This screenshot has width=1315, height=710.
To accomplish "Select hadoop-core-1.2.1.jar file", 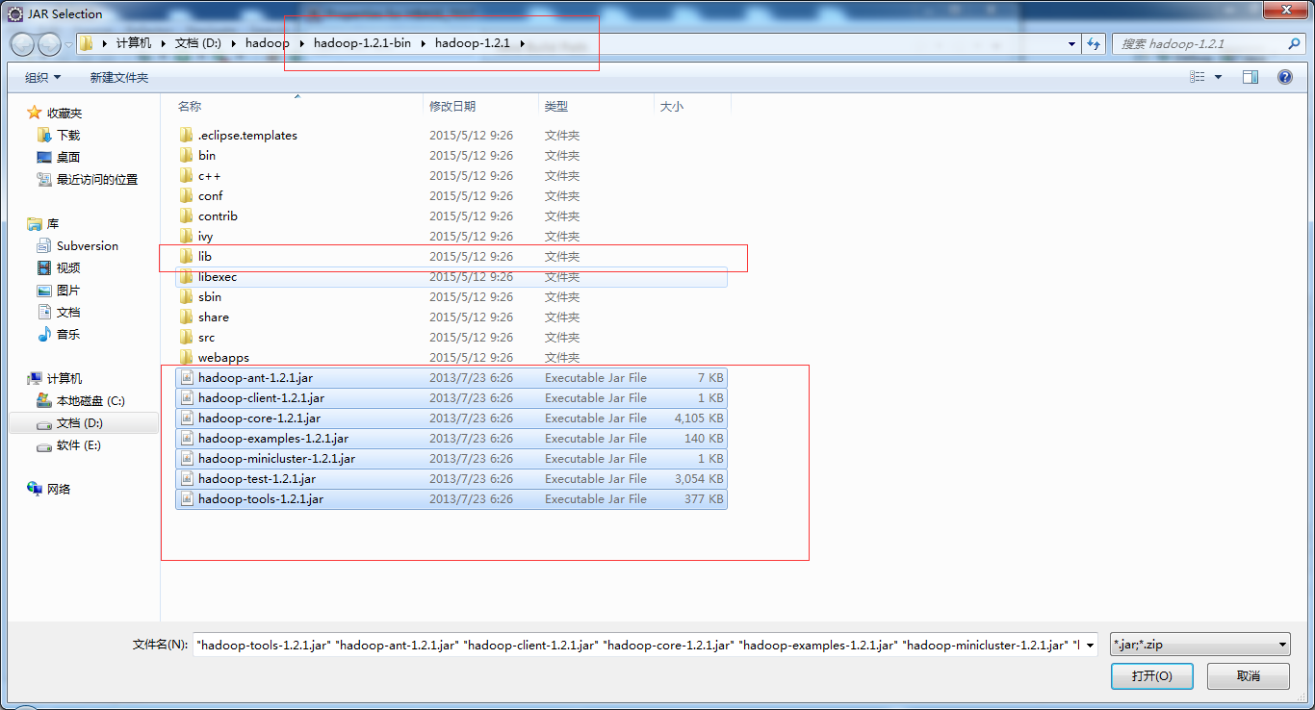I will tap(451, 418).
